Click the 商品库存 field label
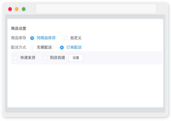This screenshot has height=121, width=171. click(19, 38)
